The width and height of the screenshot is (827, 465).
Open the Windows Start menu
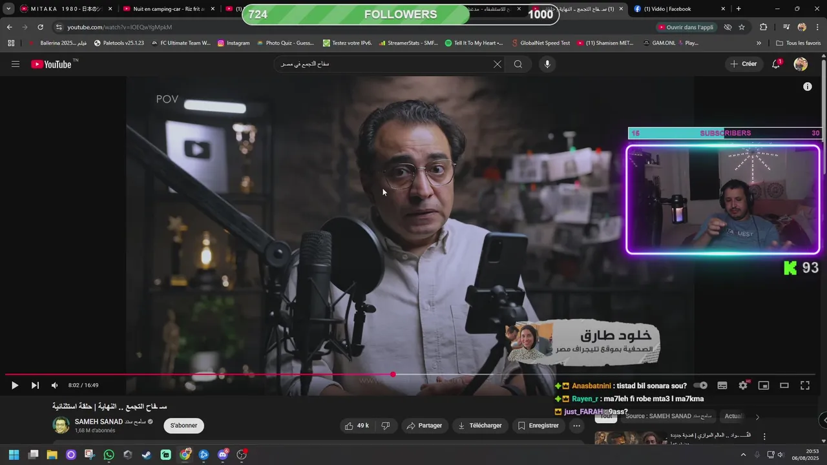[x=14, y=455]
